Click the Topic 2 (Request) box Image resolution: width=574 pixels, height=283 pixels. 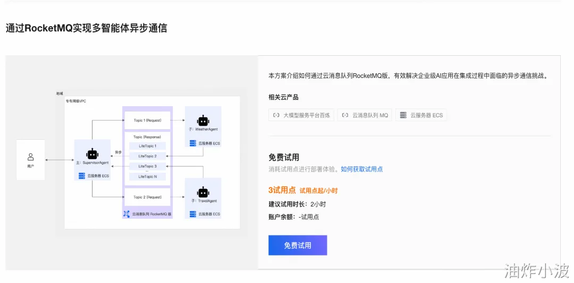(148, 197)
